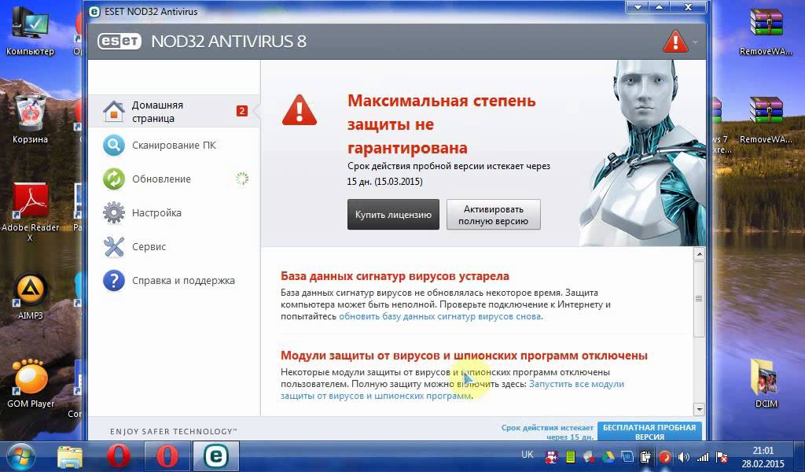This screenshot has height=472, width=805.
Task: Click the red round tray icon
Action: click(664, 456)
